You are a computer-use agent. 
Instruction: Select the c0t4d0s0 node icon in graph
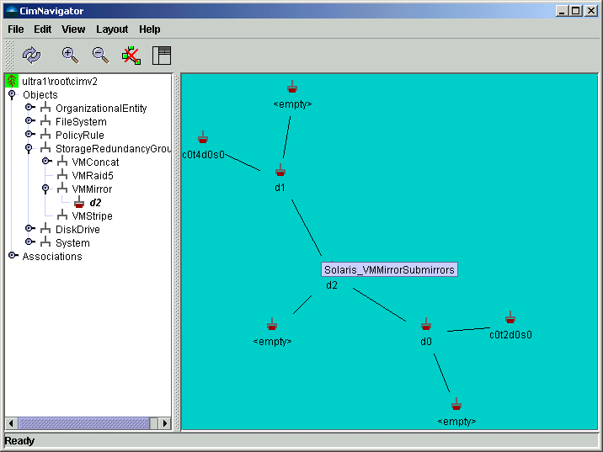pos(203,138)
